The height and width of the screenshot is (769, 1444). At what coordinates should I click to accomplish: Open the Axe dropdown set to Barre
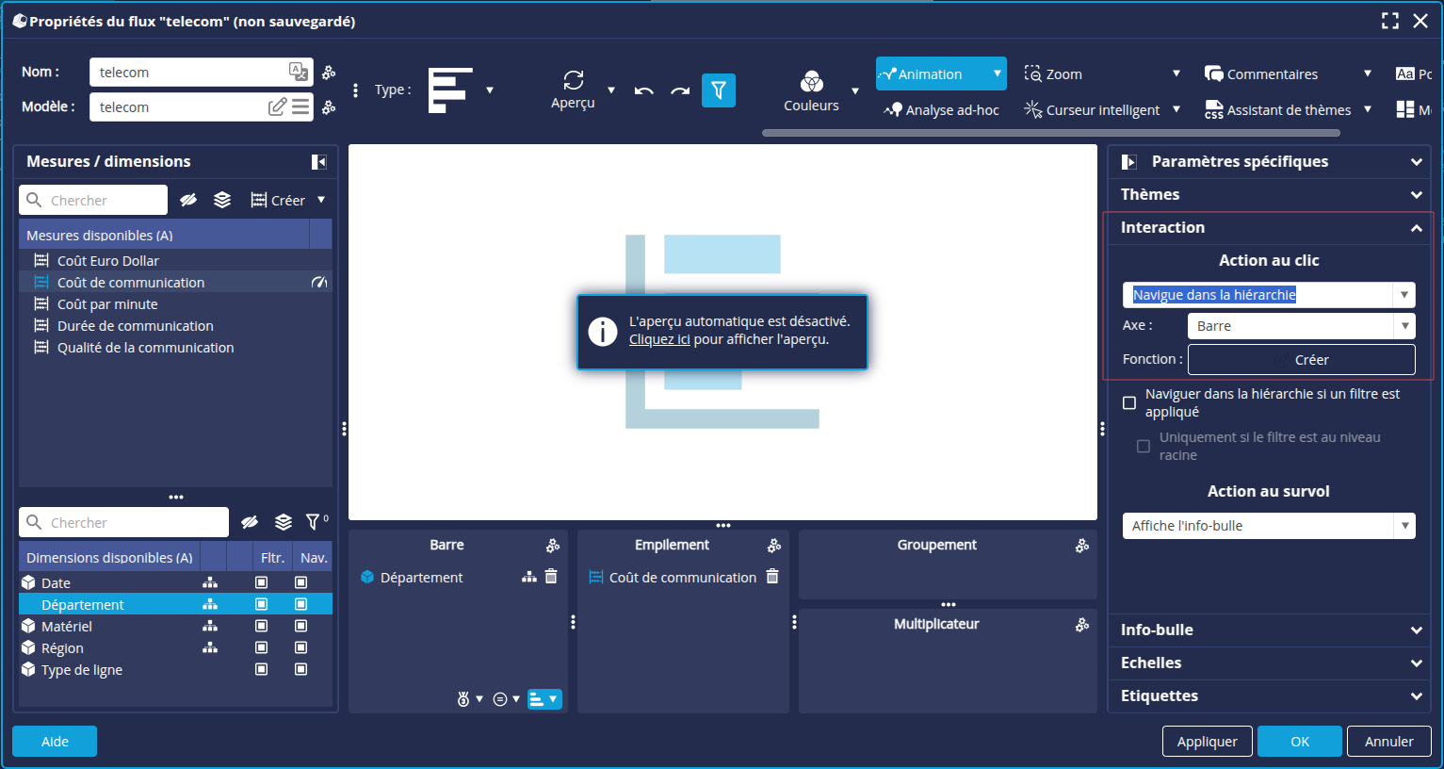click(x=1403, y=326)
